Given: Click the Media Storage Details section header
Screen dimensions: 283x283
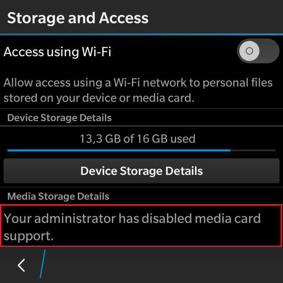Looking at the screenshot, I should tap(58, 196).
